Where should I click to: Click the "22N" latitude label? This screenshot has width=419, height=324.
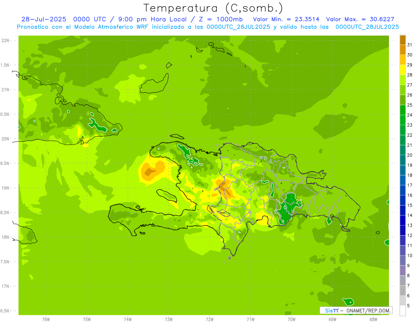[5, 41]
